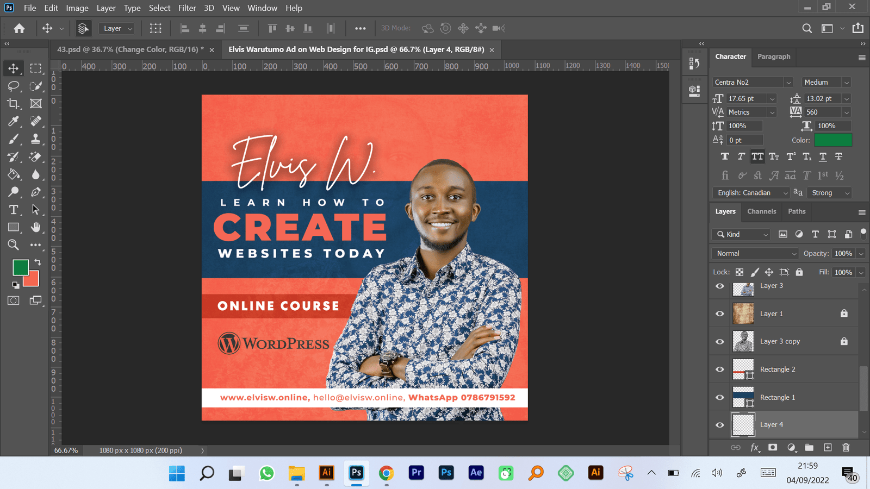The width and height of the screenshot is (870, 489).
Task: Delete layer using the trash icon
Action: (x=846, y=448)
